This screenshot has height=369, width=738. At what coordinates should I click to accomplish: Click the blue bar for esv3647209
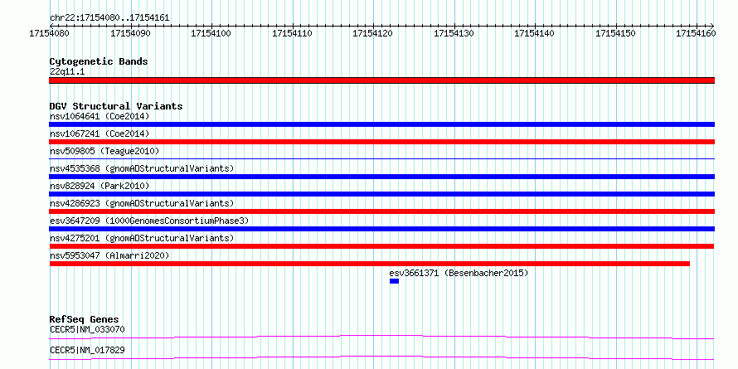click(381, 229)
